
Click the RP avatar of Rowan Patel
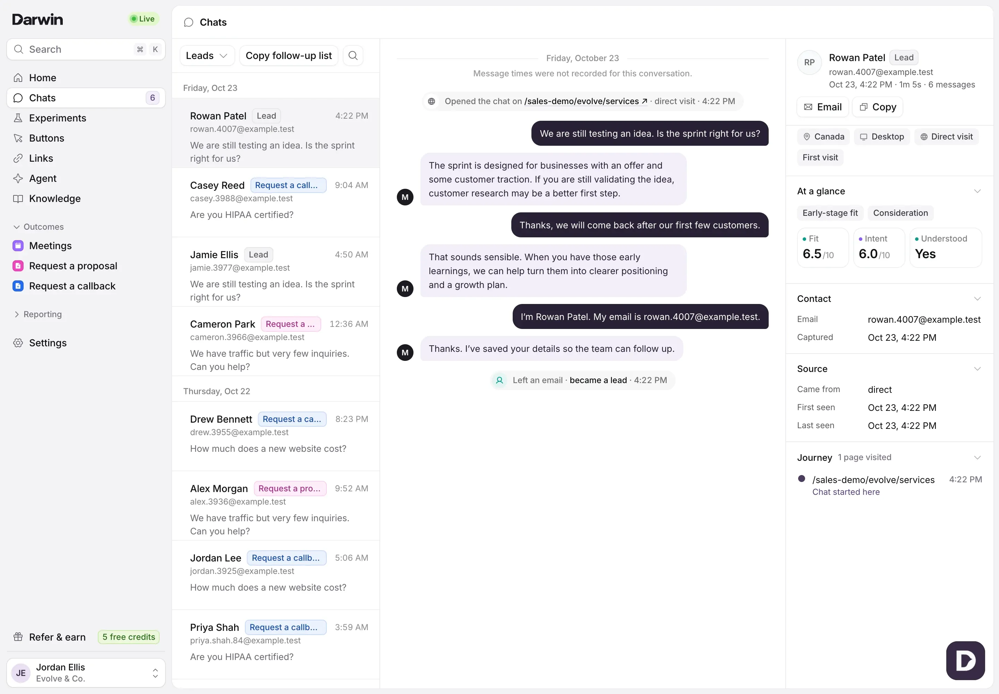pos(809,62)
